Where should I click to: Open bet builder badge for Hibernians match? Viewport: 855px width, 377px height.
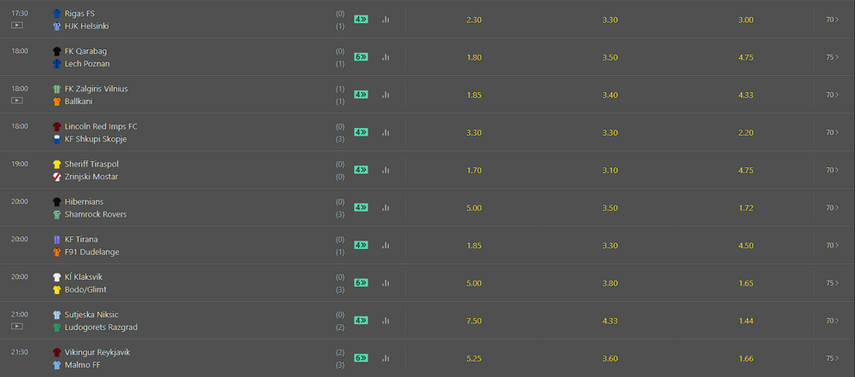[361, 207]
